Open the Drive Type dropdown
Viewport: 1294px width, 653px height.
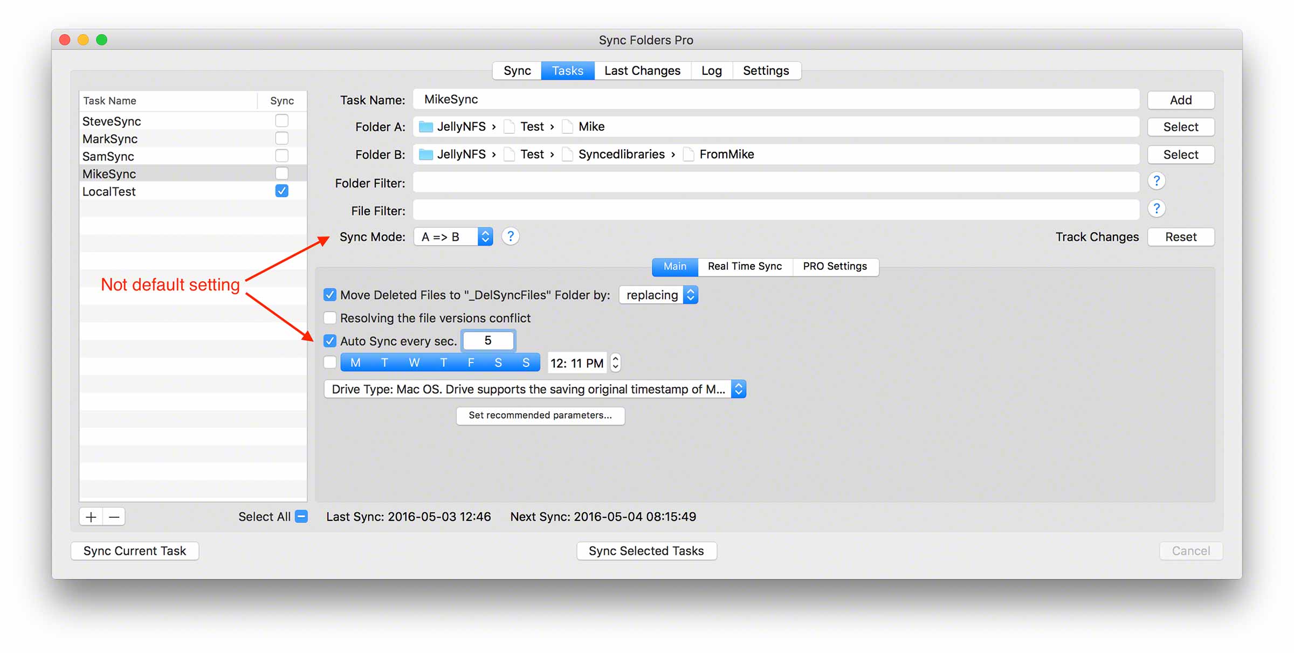point(535,389)
